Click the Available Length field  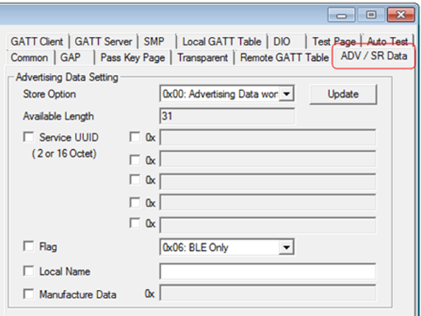(227, 116)
